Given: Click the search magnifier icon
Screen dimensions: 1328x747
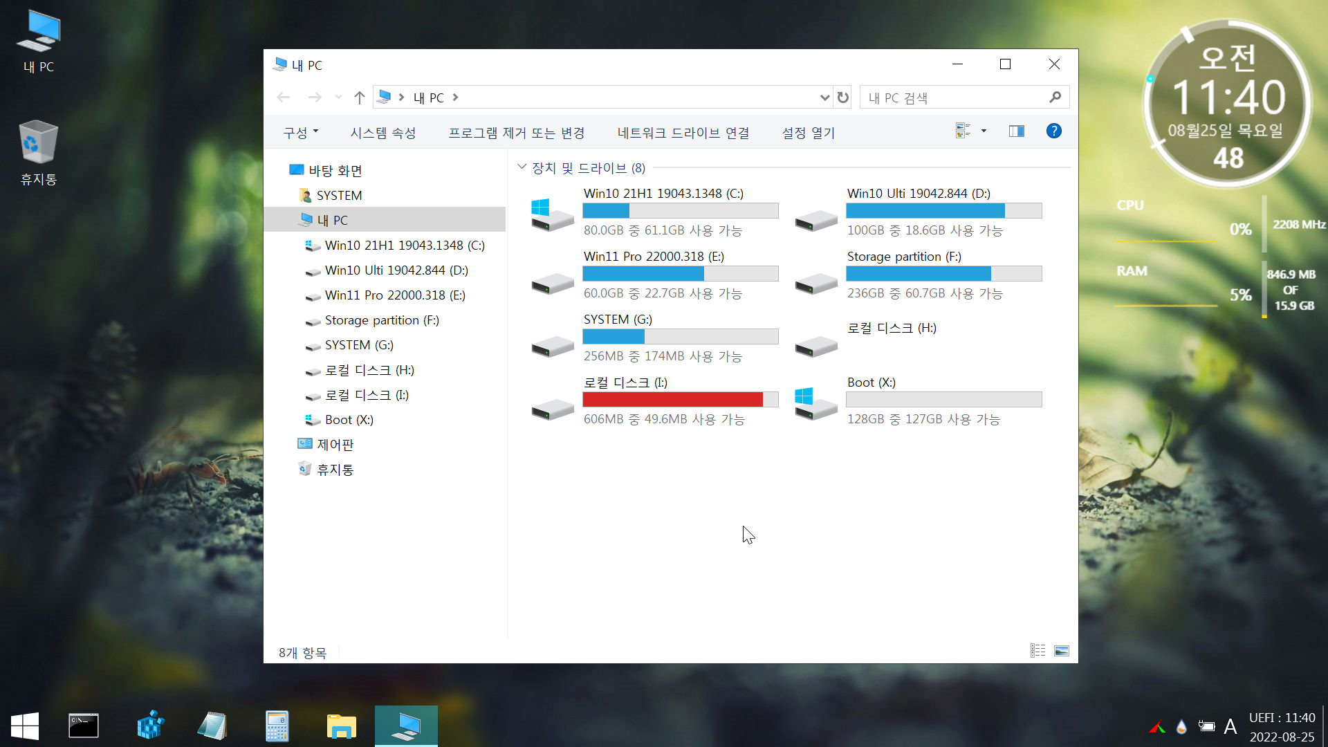Looking at the screenshot, I should [1055, 98].
